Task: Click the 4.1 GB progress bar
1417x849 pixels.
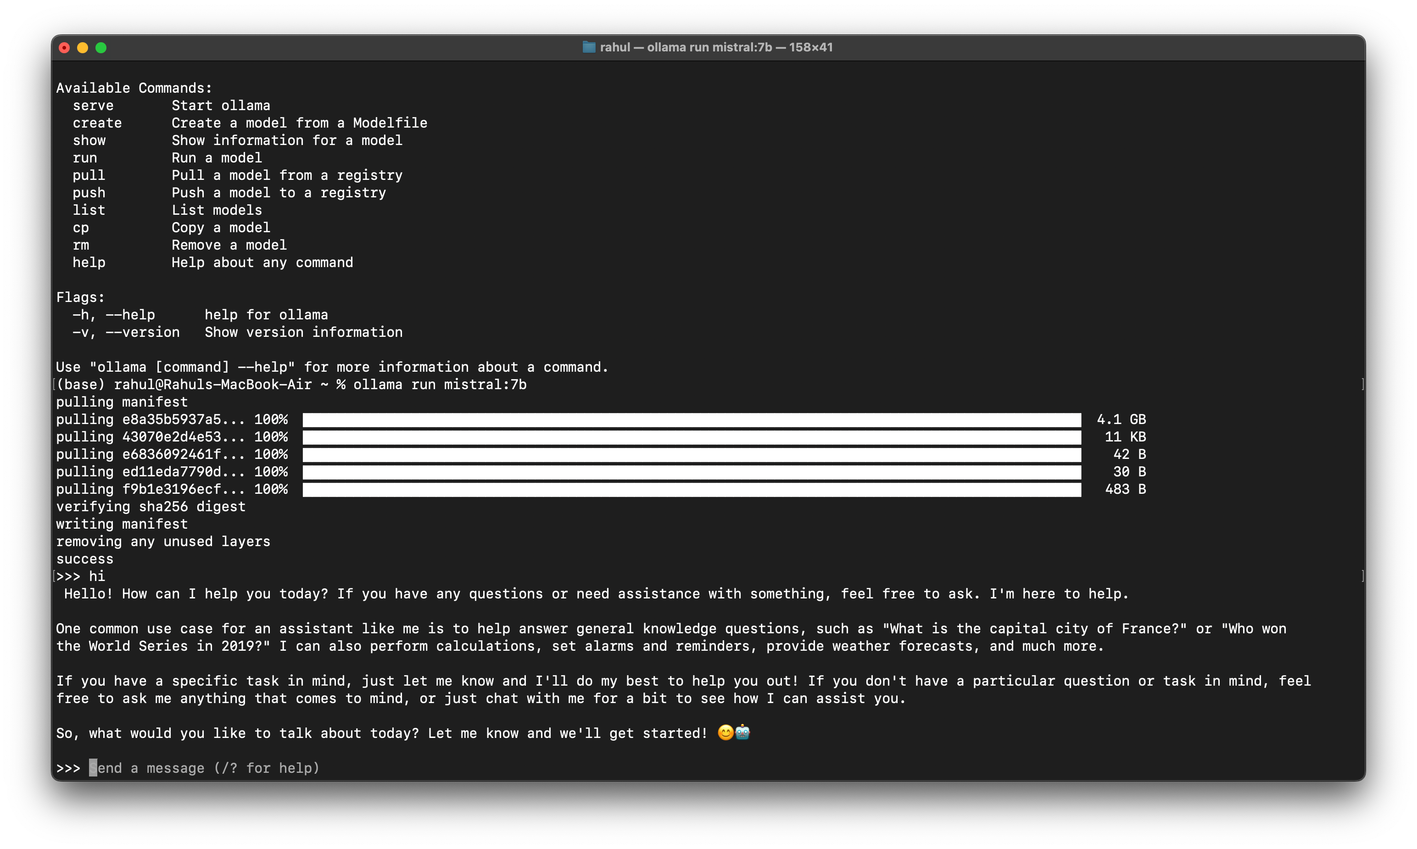Action: coord(691,420)
